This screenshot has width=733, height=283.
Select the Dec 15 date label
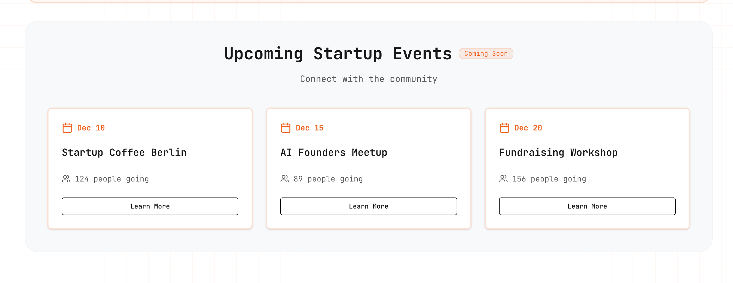click(309, 128)
